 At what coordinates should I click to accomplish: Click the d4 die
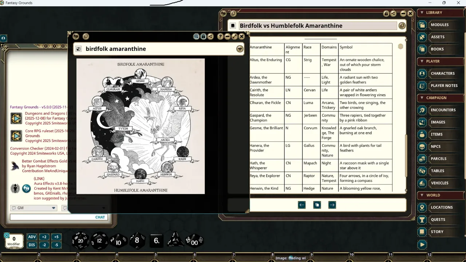pyautogui.click(x=175, y=240)
